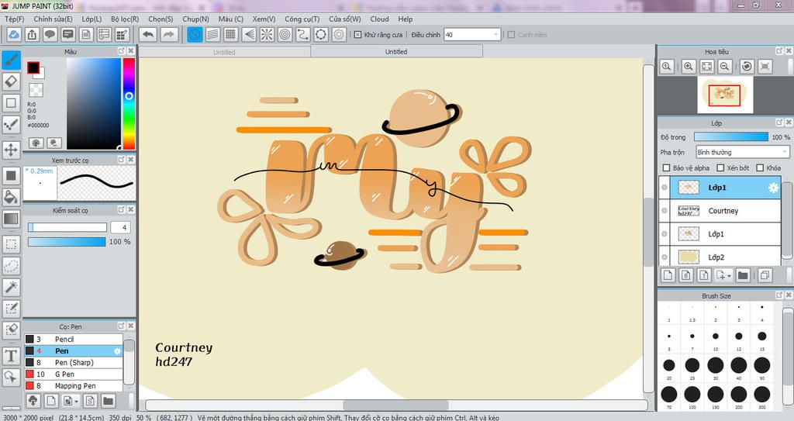The image size is (794, 421).
Task: Switch to the first Untitled tab
Action: [224, 52]
